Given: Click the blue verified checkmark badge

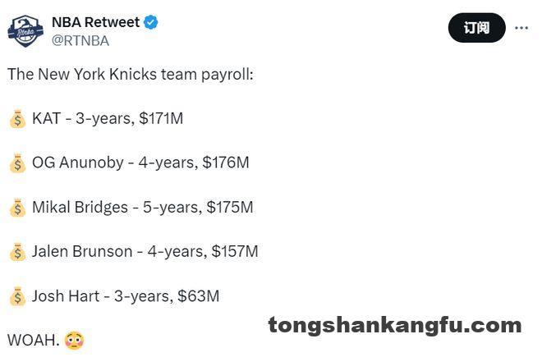Looking at the screenshot, I should pyautogui.click(x=151, y=22).
